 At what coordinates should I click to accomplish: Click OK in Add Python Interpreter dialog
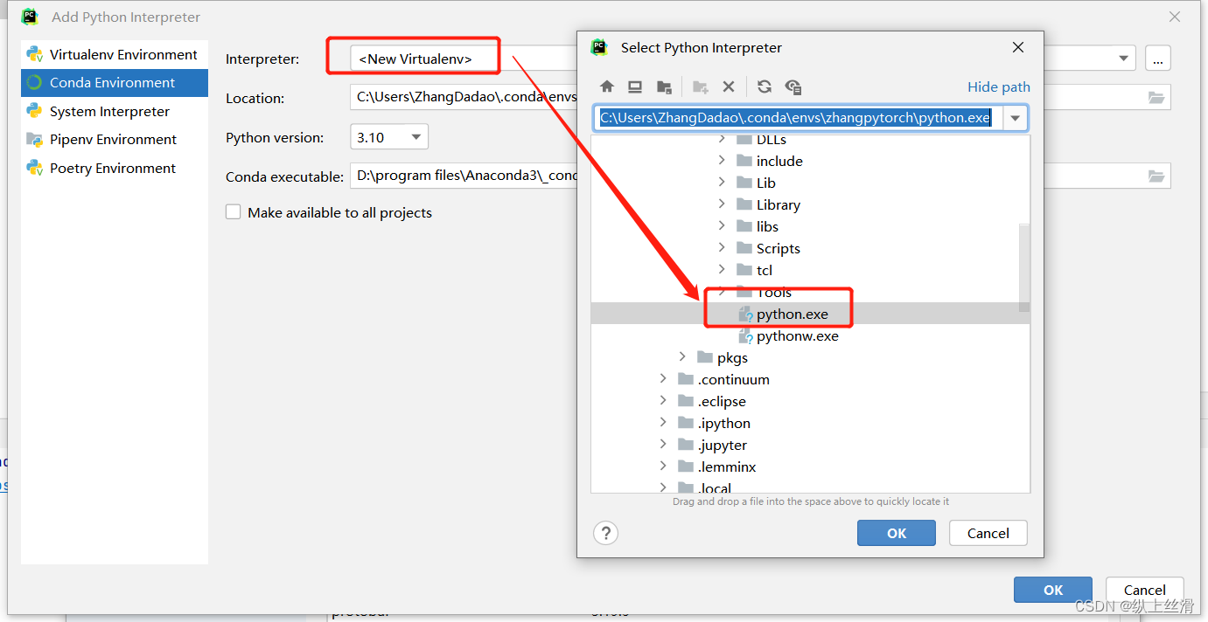coord(1053,590)
